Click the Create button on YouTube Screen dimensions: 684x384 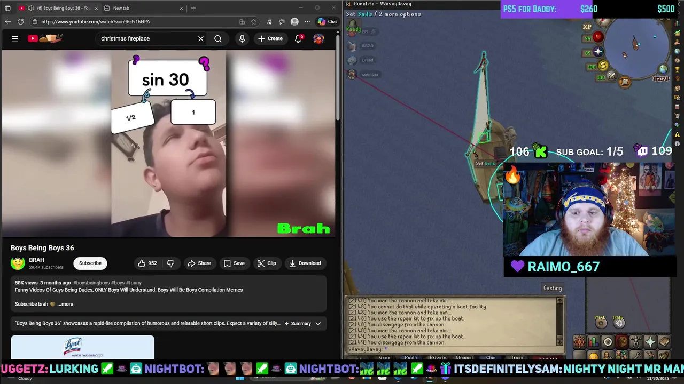270,38
